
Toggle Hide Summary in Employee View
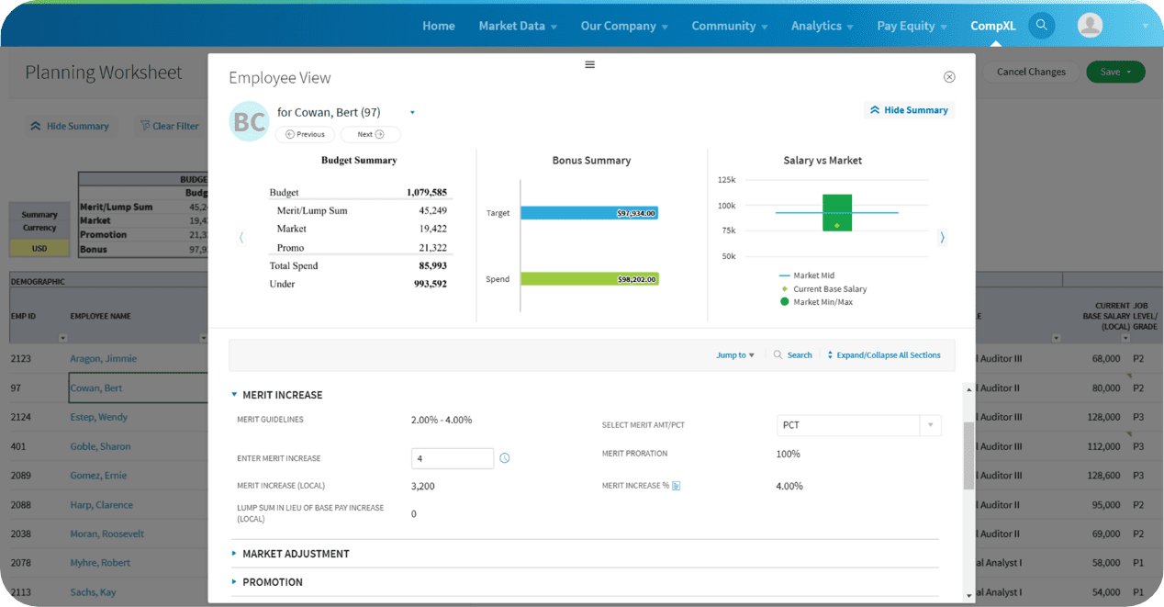909,110
